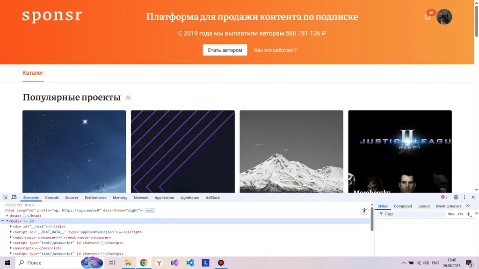This screenshot has width=479, height=269.
Task: Open Google Chrome from the taskbar
Action: click(x=143, y=263)
